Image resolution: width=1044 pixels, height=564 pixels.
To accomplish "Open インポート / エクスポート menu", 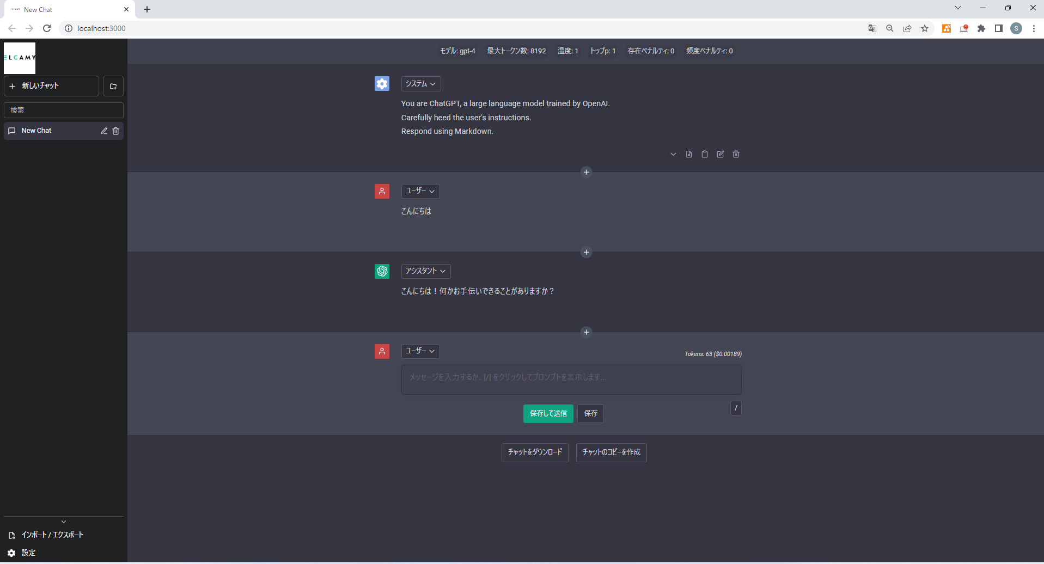I will pyautogui.click(x=52, y=535).
